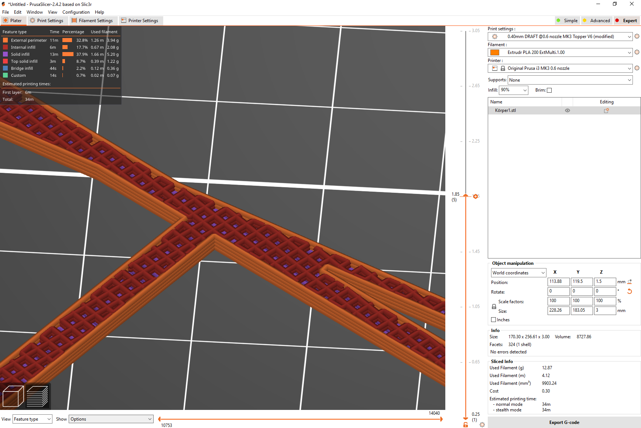This screenshot has width=641, height=428.
Task: Click the orange filament color swatch
Action: click(x=495, y=52)
